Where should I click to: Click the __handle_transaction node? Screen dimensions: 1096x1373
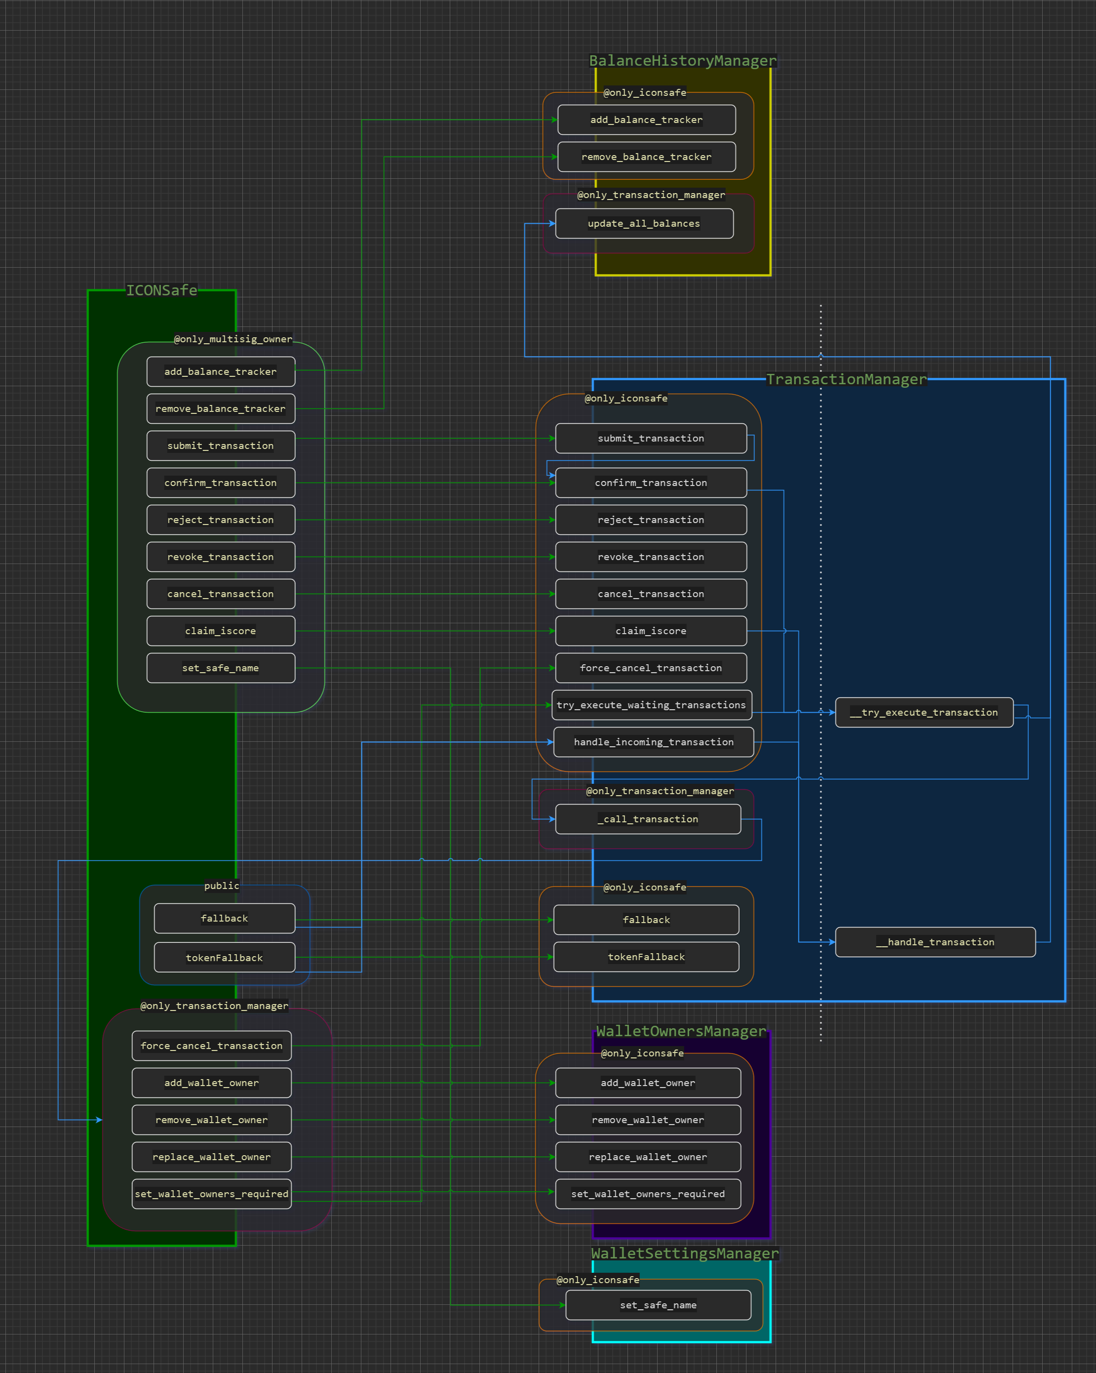[936, 942]
